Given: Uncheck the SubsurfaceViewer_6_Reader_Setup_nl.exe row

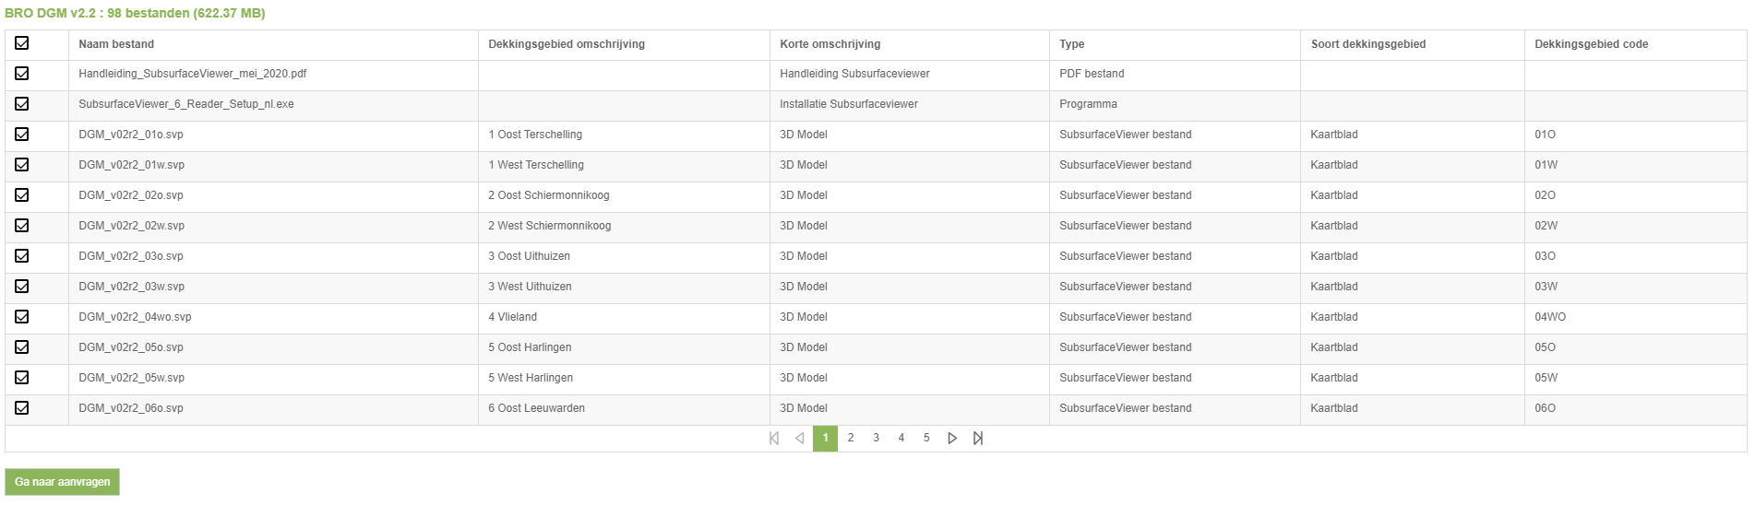Looking at the screenshot, I should pos(22,104).
